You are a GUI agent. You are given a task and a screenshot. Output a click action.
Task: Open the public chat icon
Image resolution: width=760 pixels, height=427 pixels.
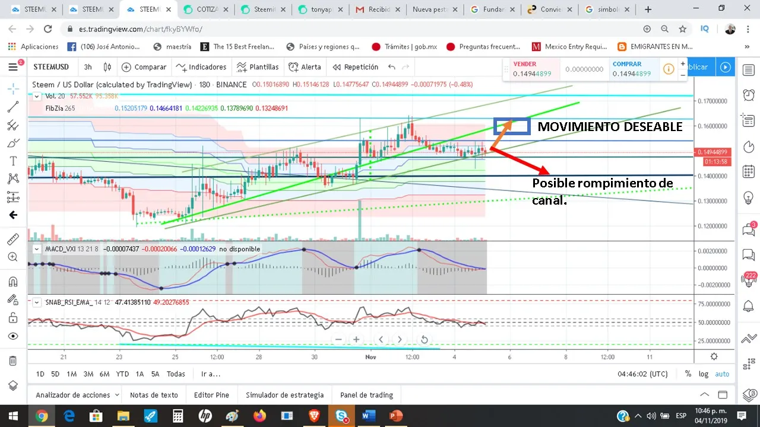748,229
